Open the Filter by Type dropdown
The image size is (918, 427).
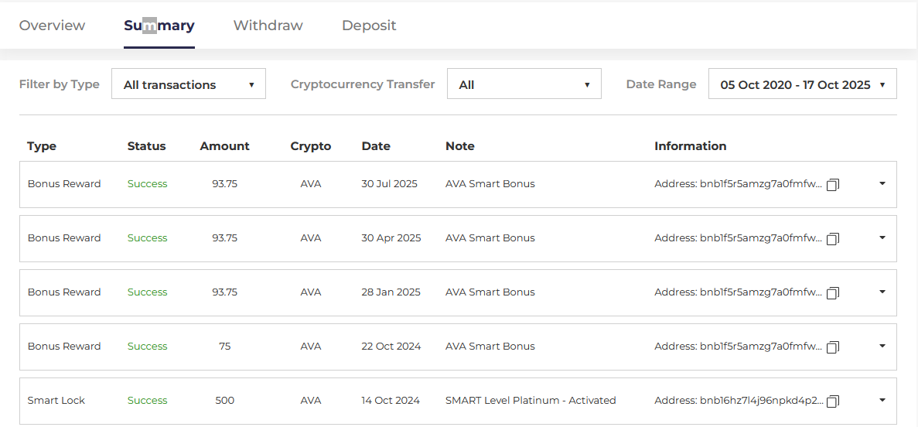pos(189,84)
